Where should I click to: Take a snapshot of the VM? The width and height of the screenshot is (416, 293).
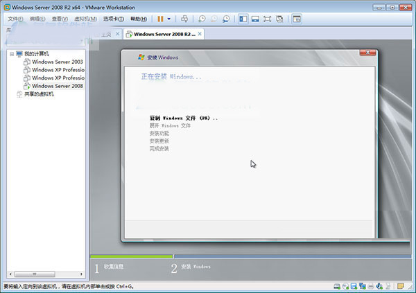202,19
